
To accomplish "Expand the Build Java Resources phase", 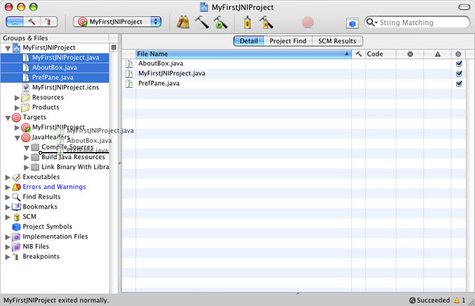I will [27, 158].
